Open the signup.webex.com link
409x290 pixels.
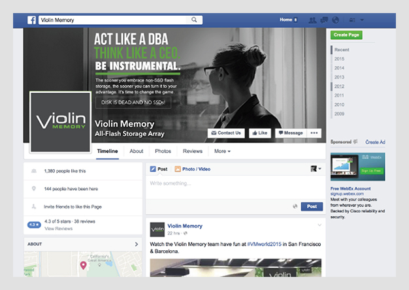pyautogui.click(x=347, y=194)
